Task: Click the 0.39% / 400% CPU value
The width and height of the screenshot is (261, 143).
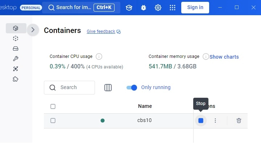Action: 67,67
